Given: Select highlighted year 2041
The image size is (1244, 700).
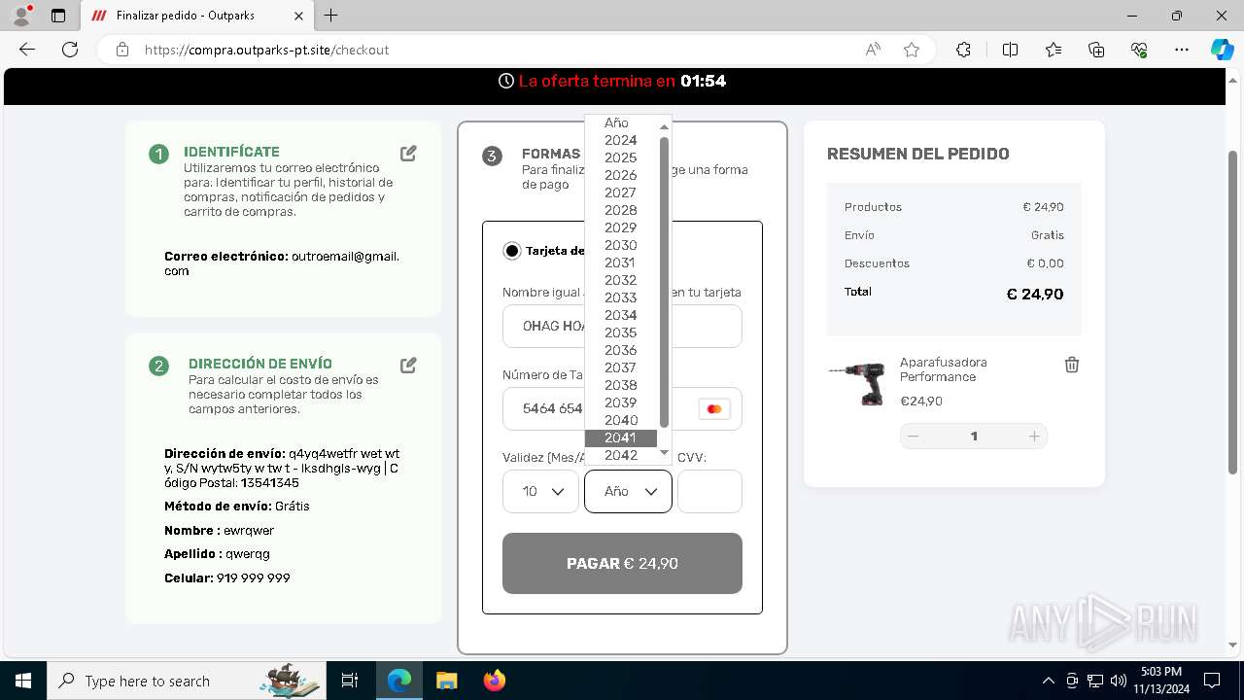Looking at the screenshot, I should pos(621,437).
